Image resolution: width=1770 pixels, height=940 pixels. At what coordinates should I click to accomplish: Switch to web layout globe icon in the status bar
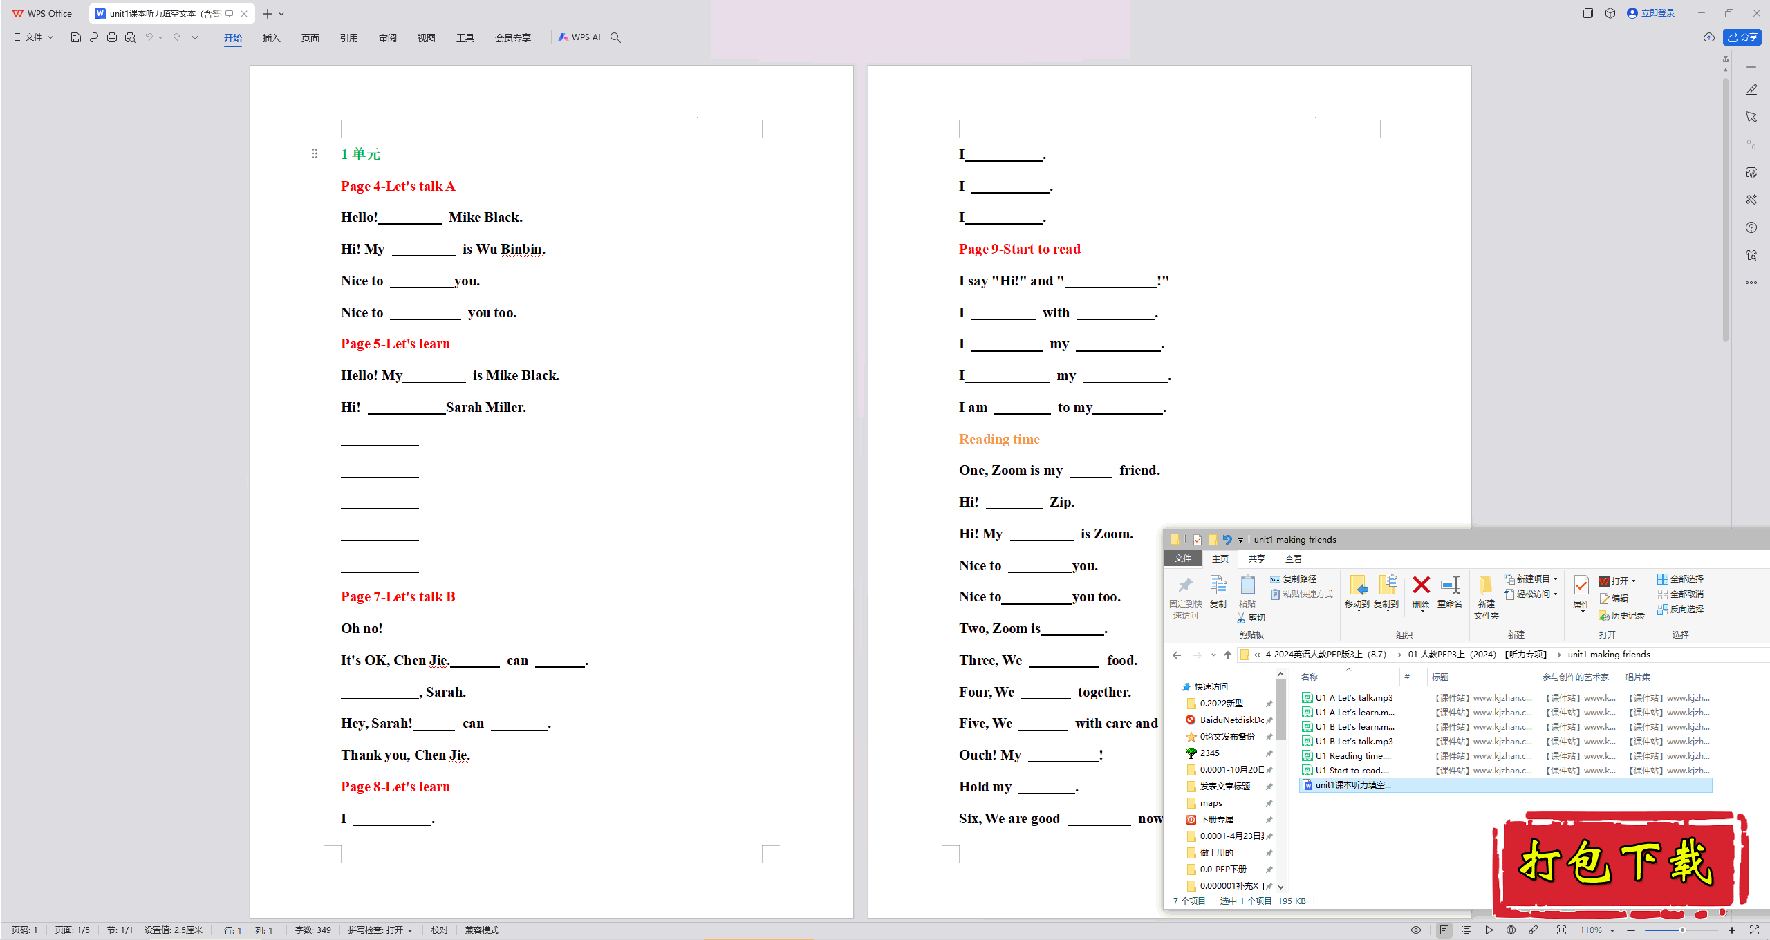[x=1511, y=930]
